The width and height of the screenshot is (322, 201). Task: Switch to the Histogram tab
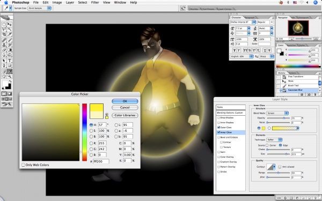(x=303, y=18)
